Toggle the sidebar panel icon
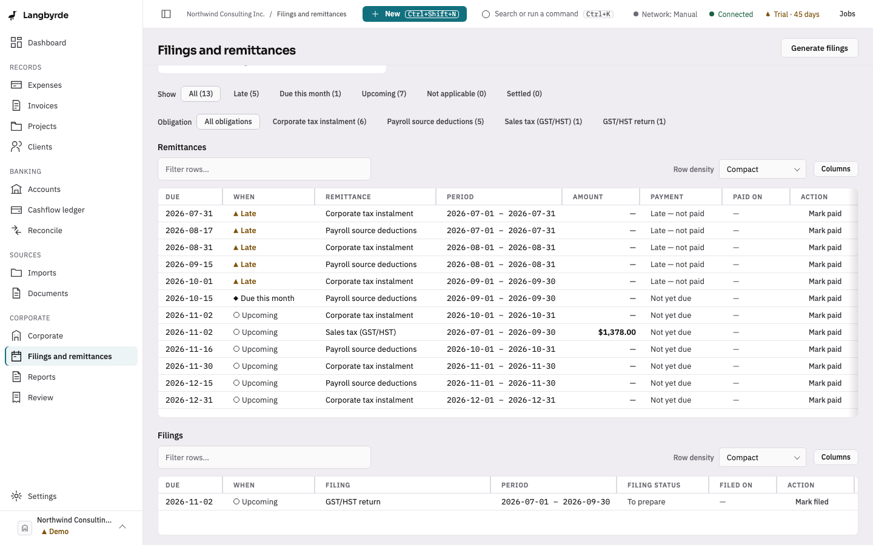This screenshot has height=545, width=873. (x=166, y=14)
